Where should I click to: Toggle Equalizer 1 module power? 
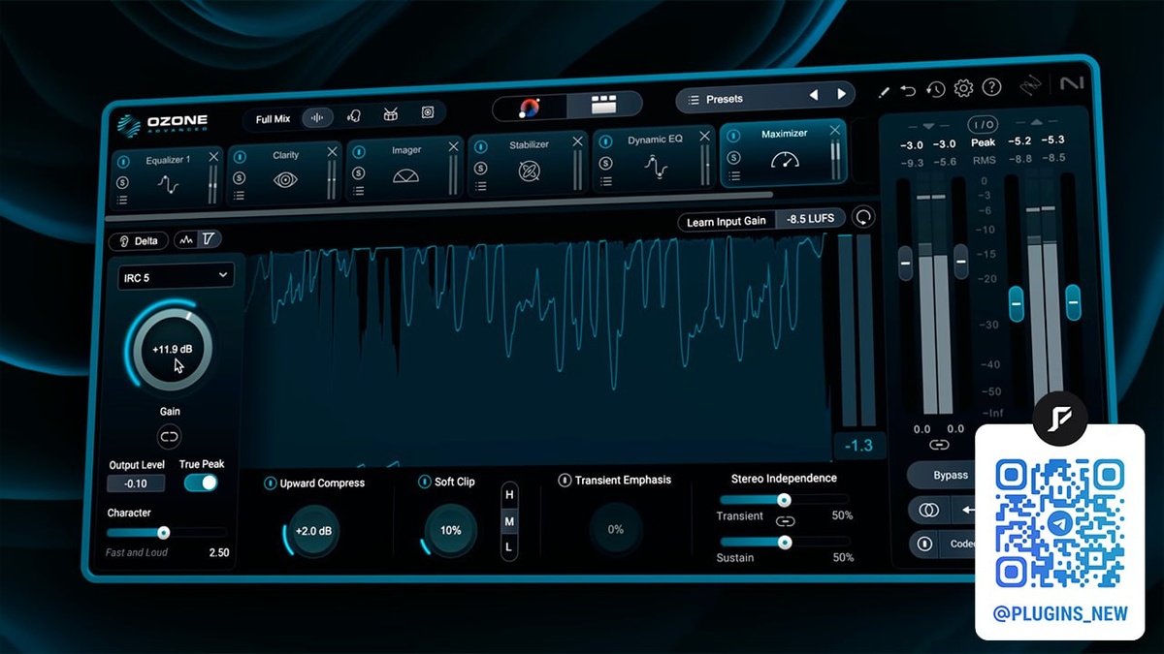[122, 164]
